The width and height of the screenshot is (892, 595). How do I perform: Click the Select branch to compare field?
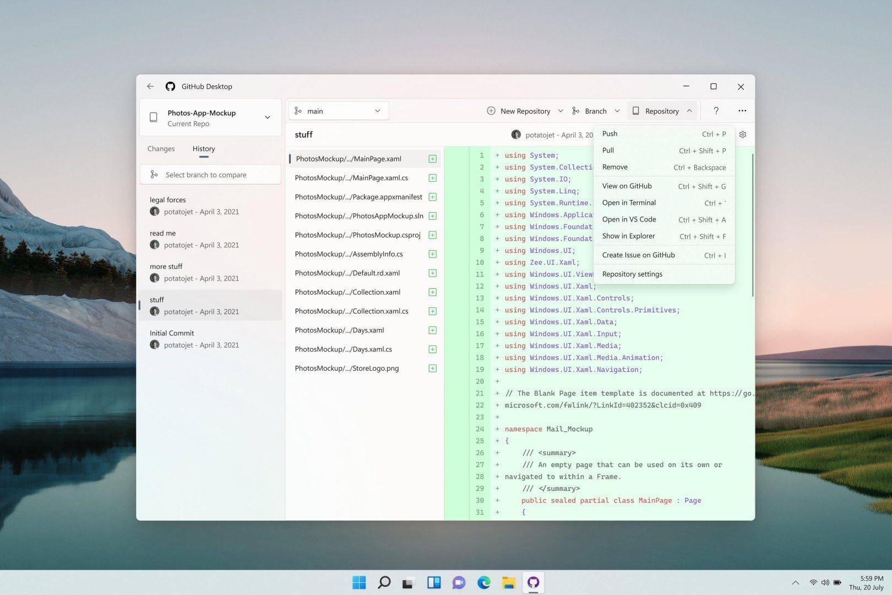point(210,175)
